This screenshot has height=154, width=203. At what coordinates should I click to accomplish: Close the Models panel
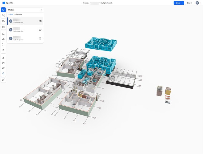42,10
